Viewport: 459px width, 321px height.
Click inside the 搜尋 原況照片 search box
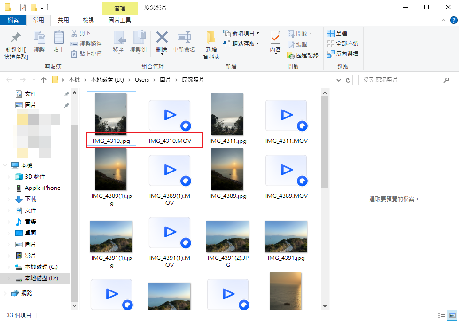(404, 80)
